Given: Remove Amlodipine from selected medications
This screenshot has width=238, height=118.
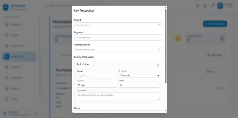Looking at the screenshot, I should pyautogui.click(x=158, y=65).
